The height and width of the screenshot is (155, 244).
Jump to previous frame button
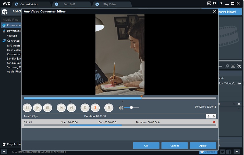tap(61, 108)
